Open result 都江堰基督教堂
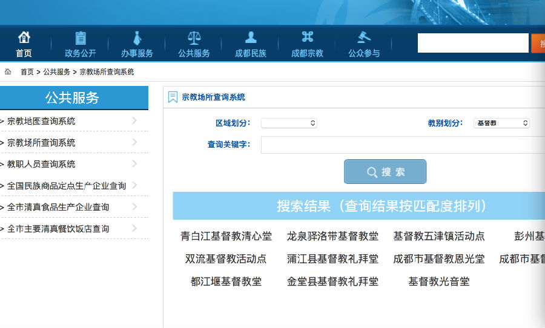The image size is (545, 328). click(x=226, y=281)
